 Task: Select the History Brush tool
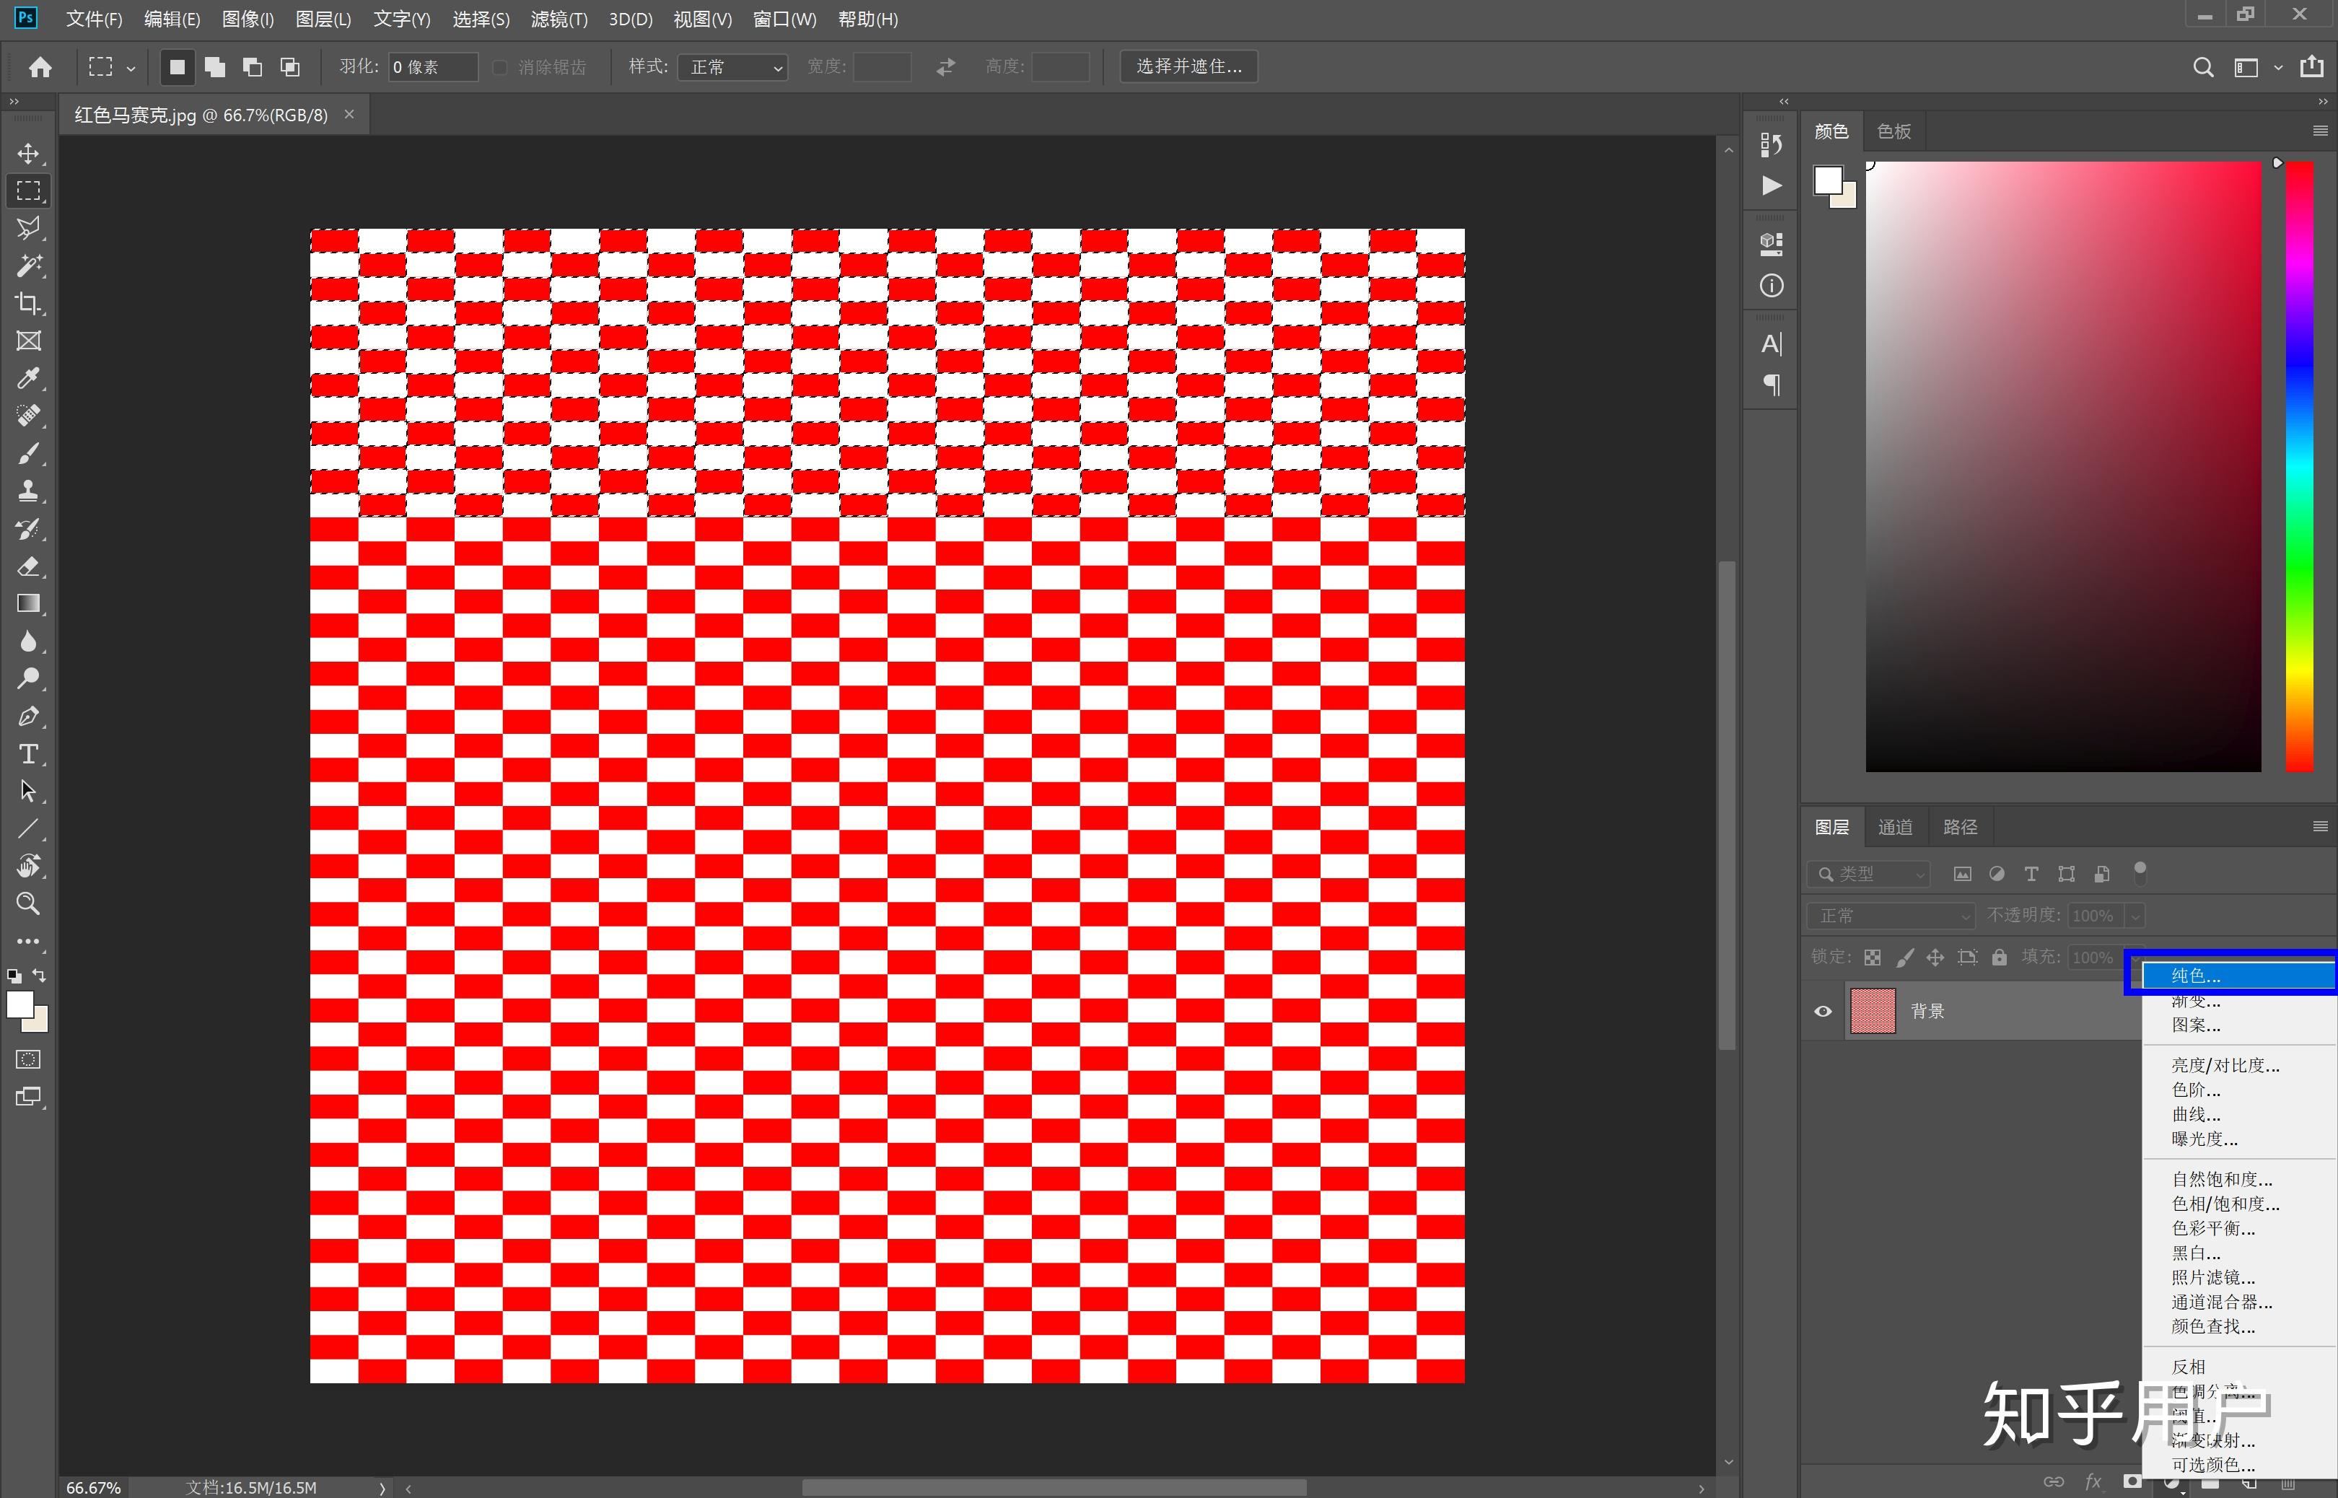pos(28,528)
